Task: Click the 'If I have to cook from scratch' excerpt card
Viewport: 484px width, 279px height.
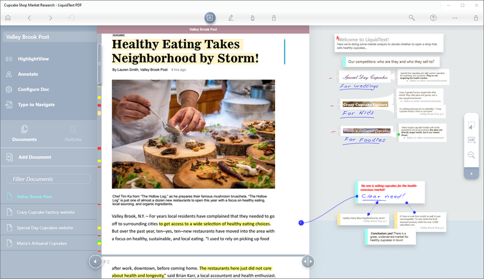Action: point(421,221)
